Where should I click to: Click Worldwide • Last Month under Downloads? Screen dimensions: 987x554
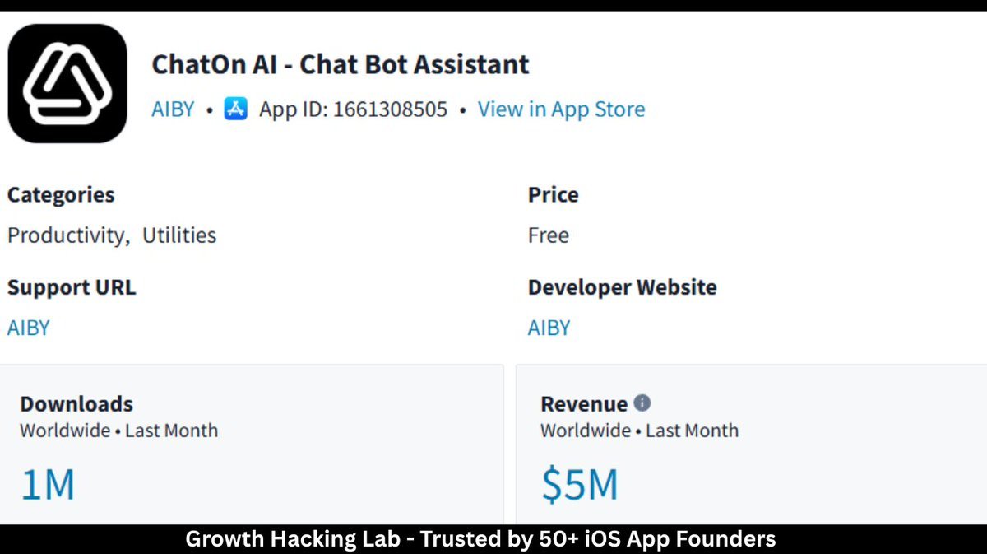pos(118,431)
